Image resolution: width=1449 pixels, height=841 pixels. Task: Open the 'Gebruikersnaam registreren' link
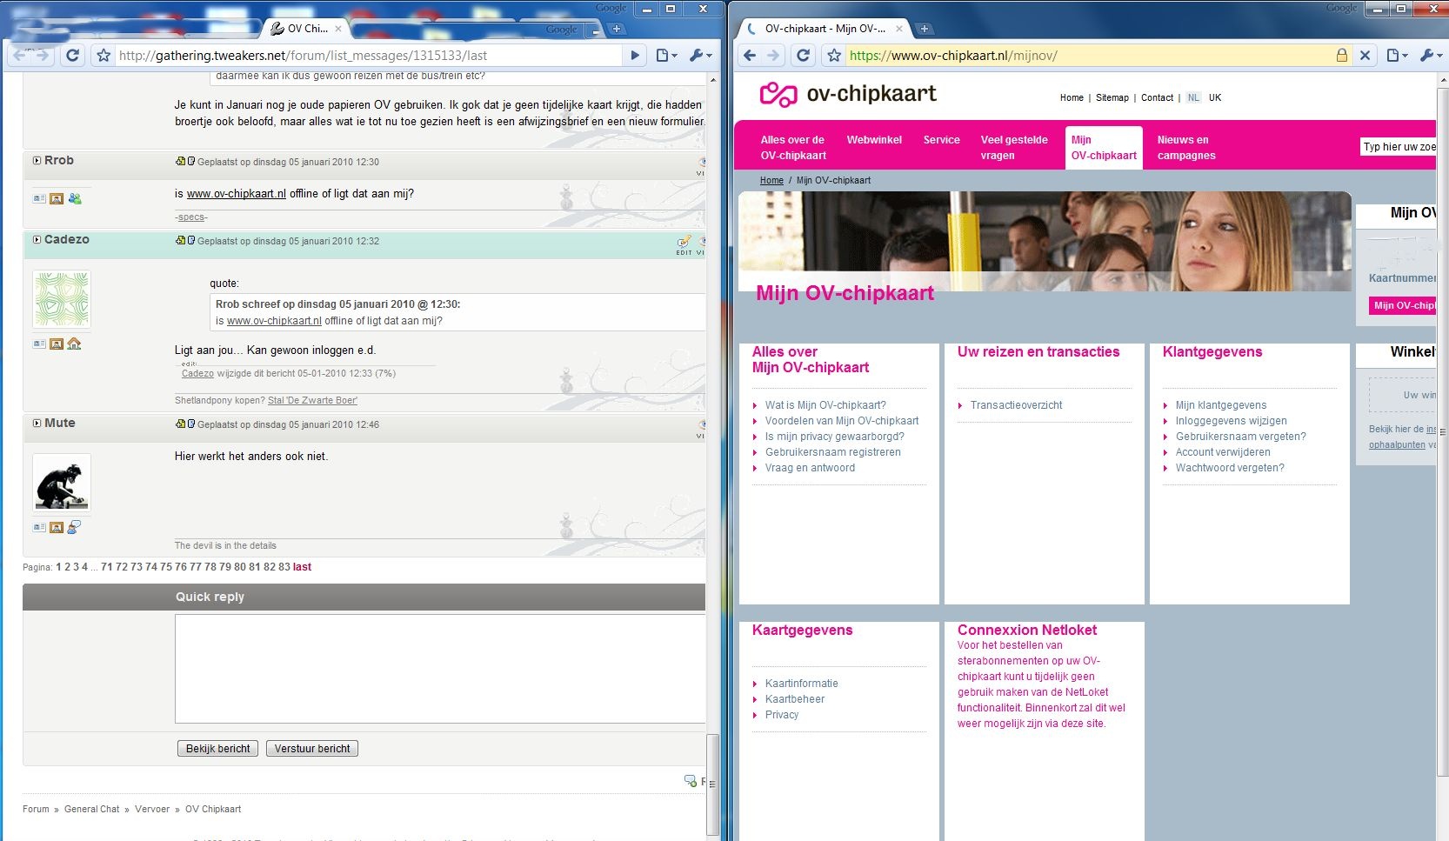pos(832,452)
